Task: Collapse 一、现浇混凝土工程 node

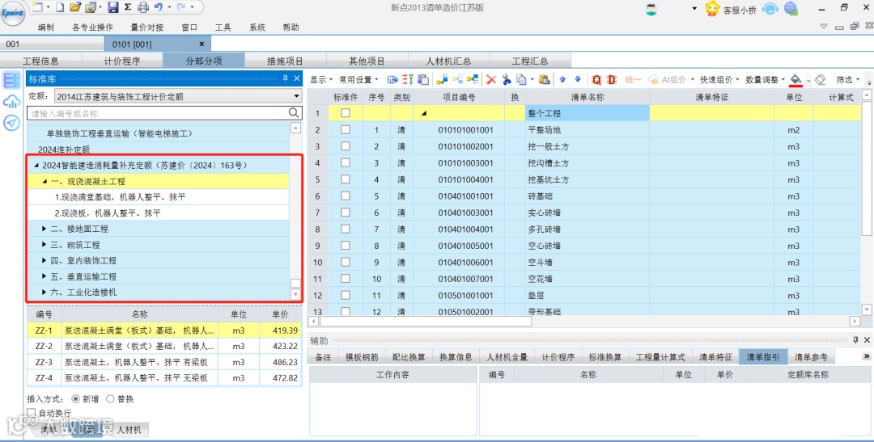Action: click(x=45, y=182)
